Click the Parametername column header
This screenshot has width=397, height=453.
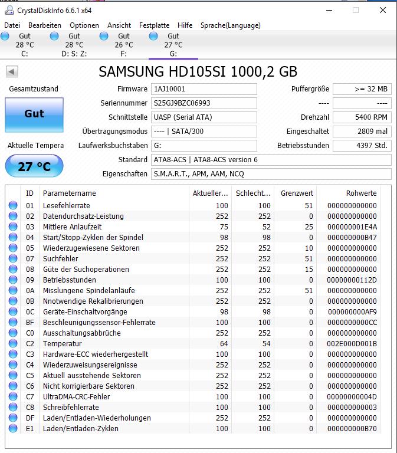(114, 193)
